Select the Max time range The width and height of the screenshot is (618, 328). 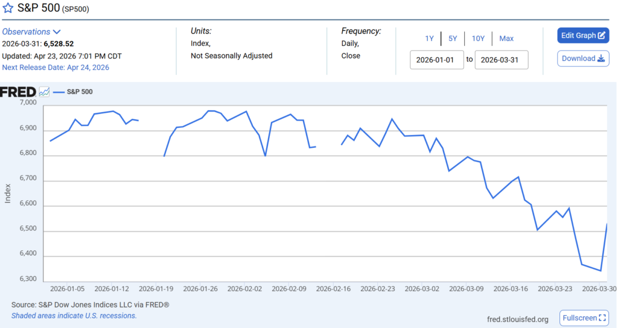pos(506,39)
